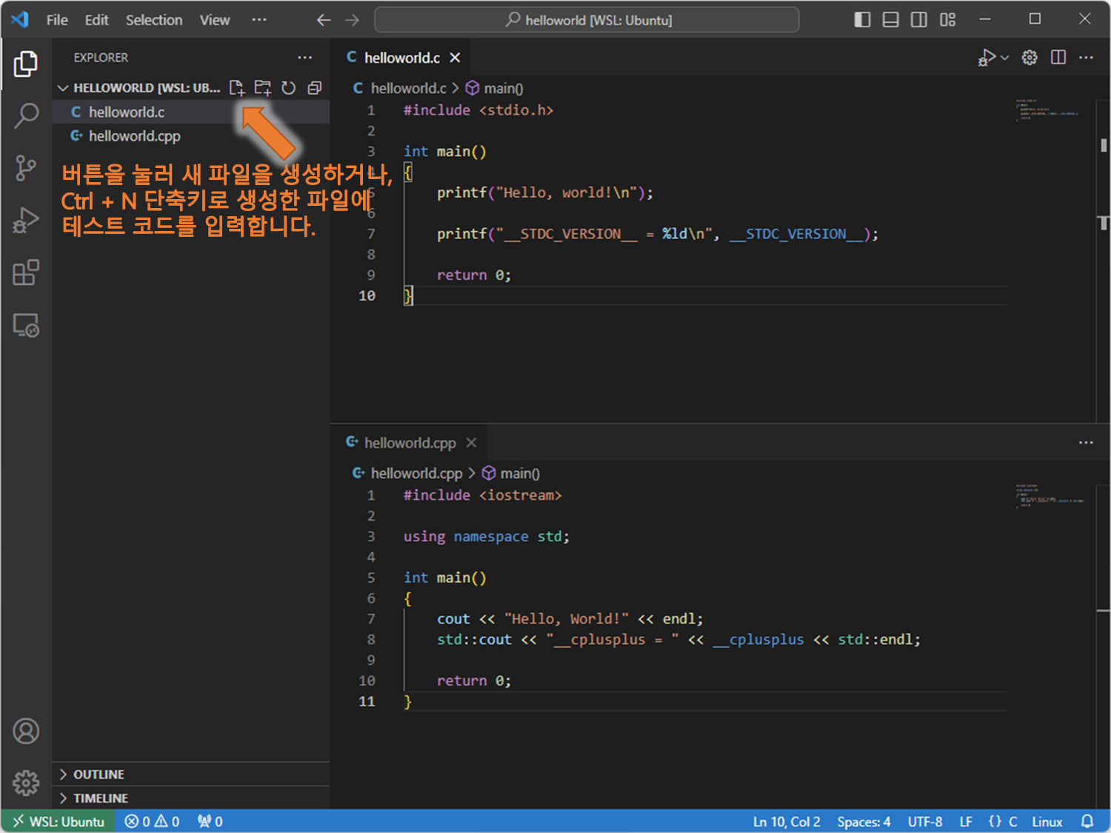The width and height of the screenshot is (1111, 833).
Task: Open the Search view in activity bar
Action: tap(26, 116)
